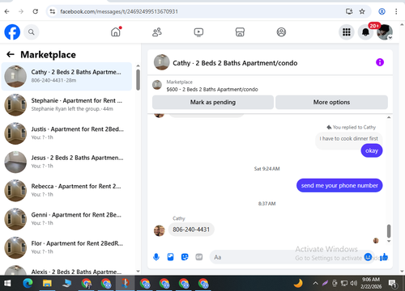
Task: Open the Friends icon
Action: pos(157,32)
